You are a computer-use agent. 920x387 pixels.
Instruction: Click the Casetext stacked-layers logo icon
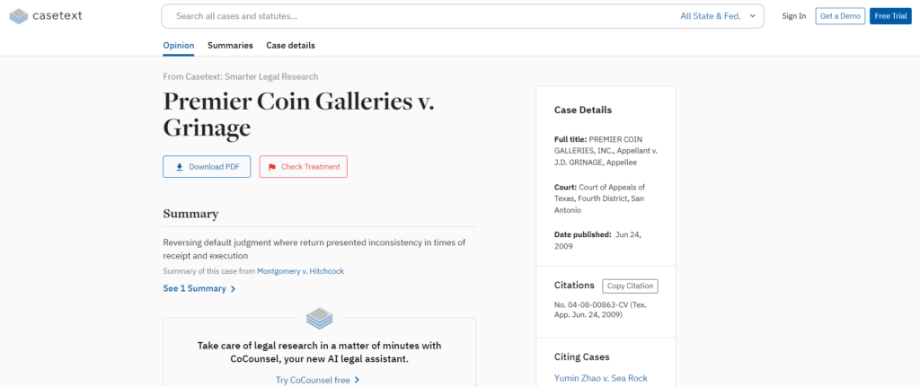18,16
